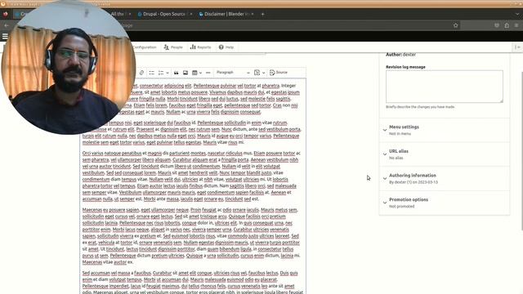Expand the Promotion options section

tap(445, 203)
